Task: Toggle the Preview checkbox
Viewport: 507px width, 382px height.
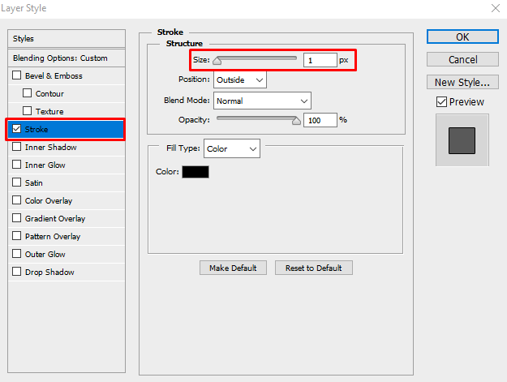Action: tap(441, 102)
